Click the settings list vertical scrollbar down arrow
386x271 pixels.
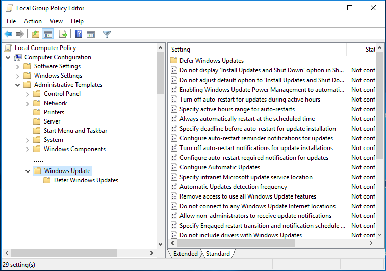[x=379, y=235]
